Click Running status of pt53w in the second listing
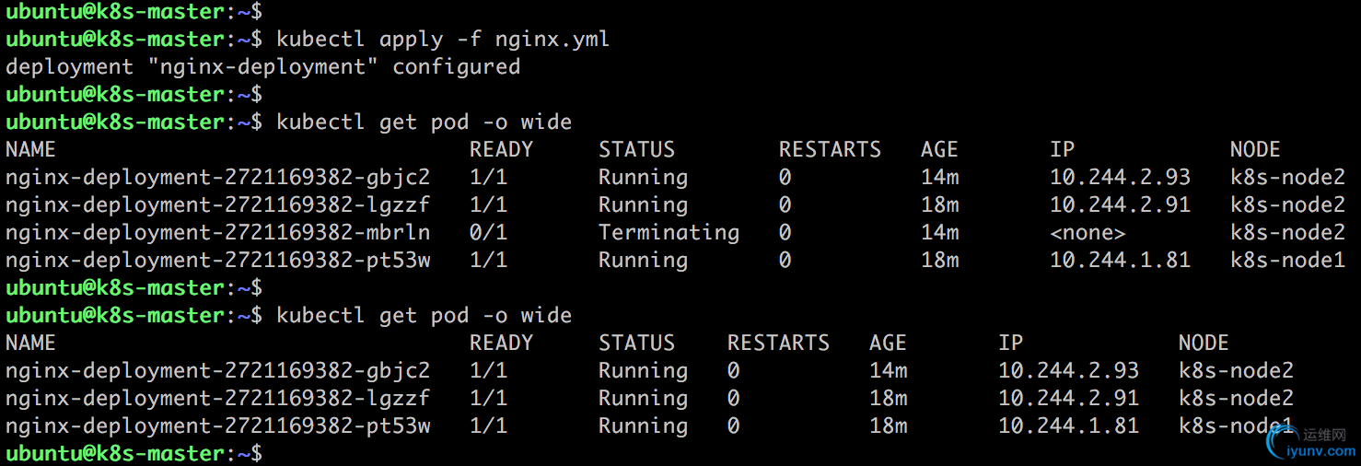 click(x=643, y=426)
